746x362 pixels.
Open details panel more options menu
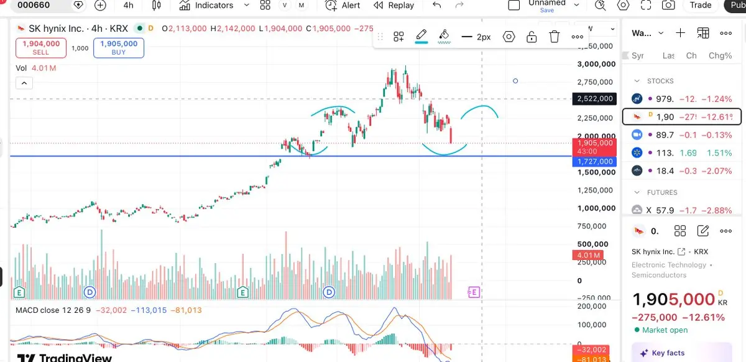(x=725, y=231)
